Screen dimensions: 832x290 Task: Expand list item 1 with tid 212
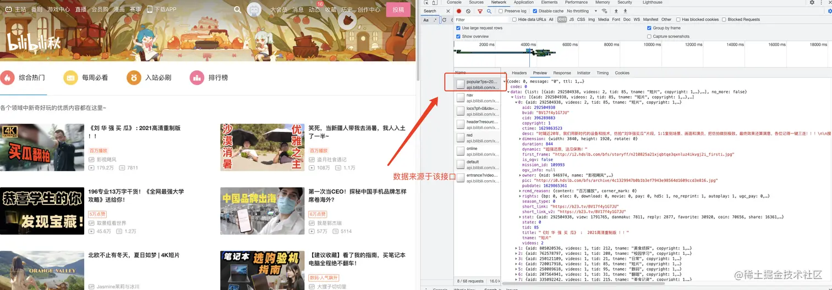coord(516,248)
